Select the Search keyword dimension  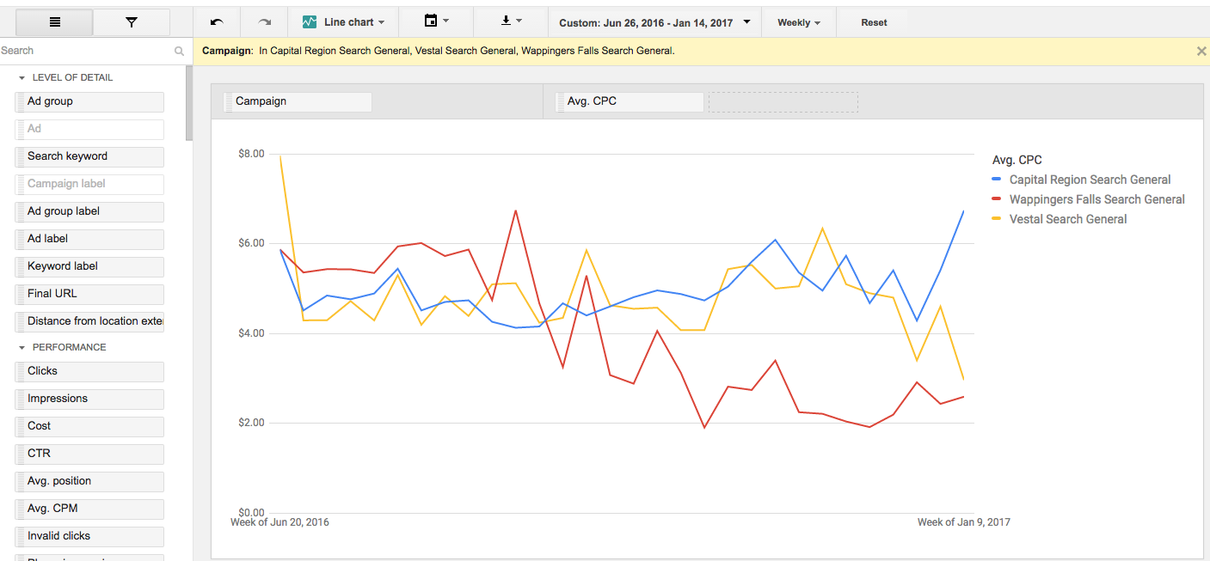click(89, 156)
